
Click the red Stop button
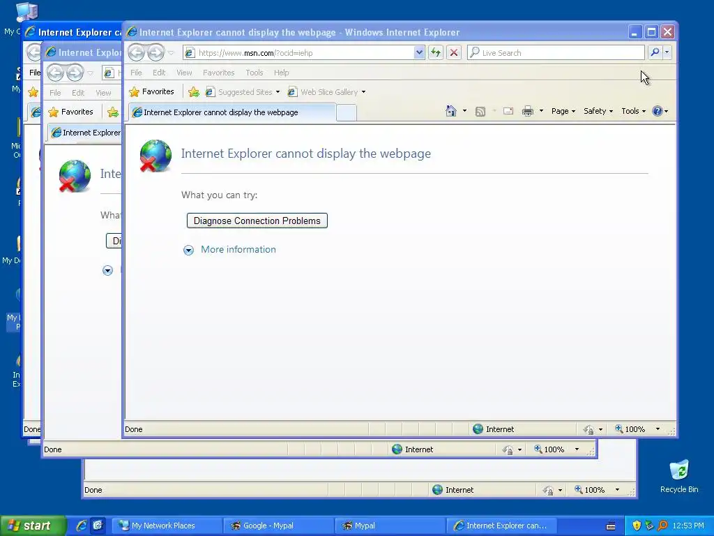tap(454, 53)
